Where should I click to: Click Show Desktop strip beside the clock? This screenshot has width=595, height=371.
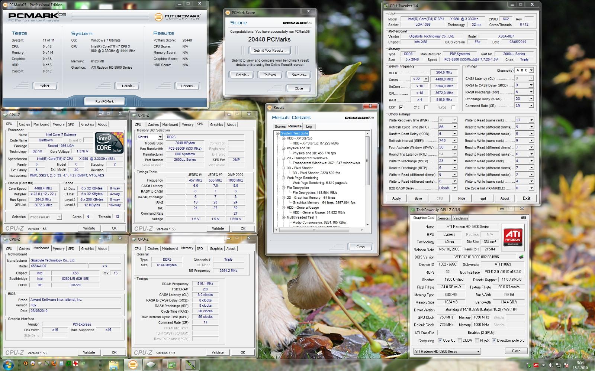[x=592, y=365]
